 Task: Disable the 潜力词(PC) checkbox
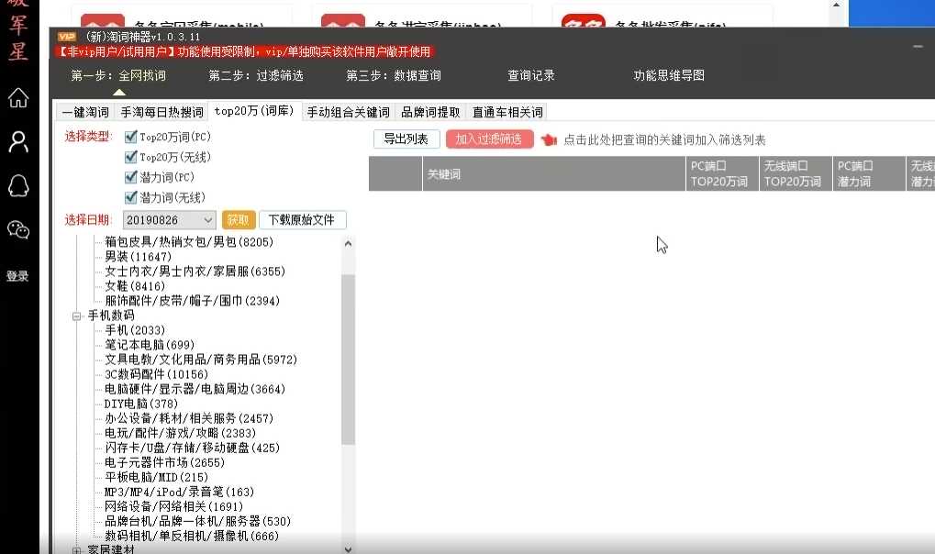point(130,177)
